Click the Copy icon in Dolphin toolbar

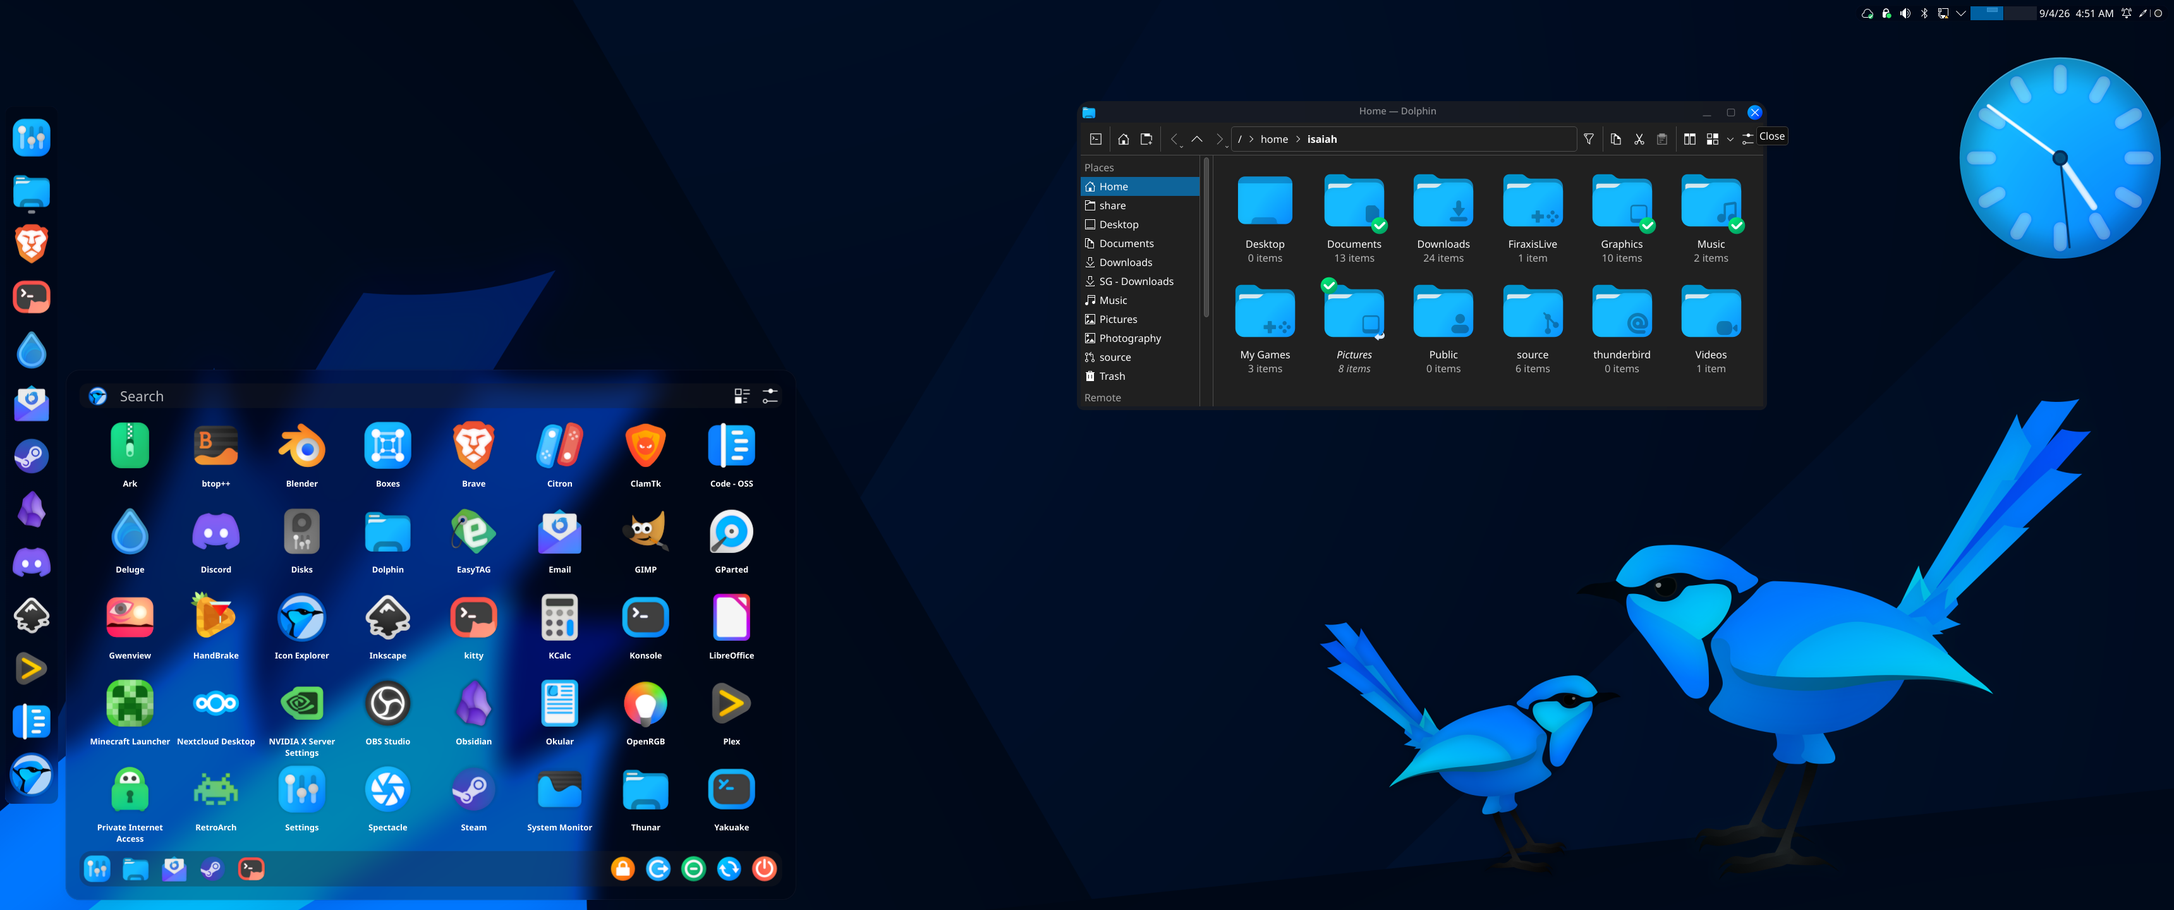pyautogui.click(x=1615, y=139)
